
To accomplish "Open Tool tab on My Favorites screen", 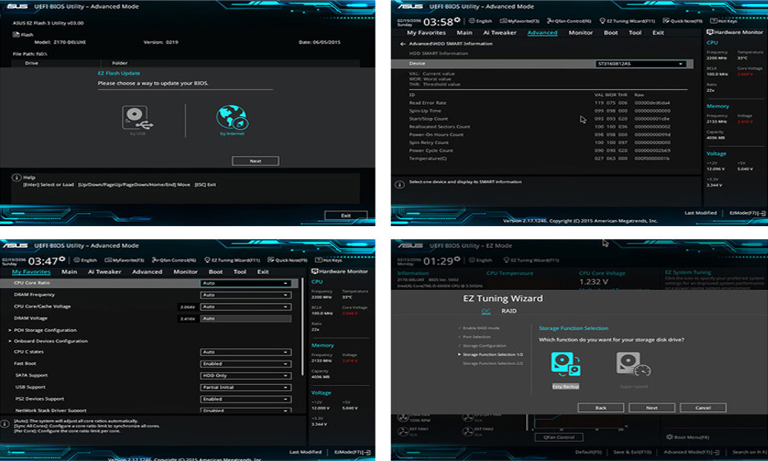I will 240,272.
